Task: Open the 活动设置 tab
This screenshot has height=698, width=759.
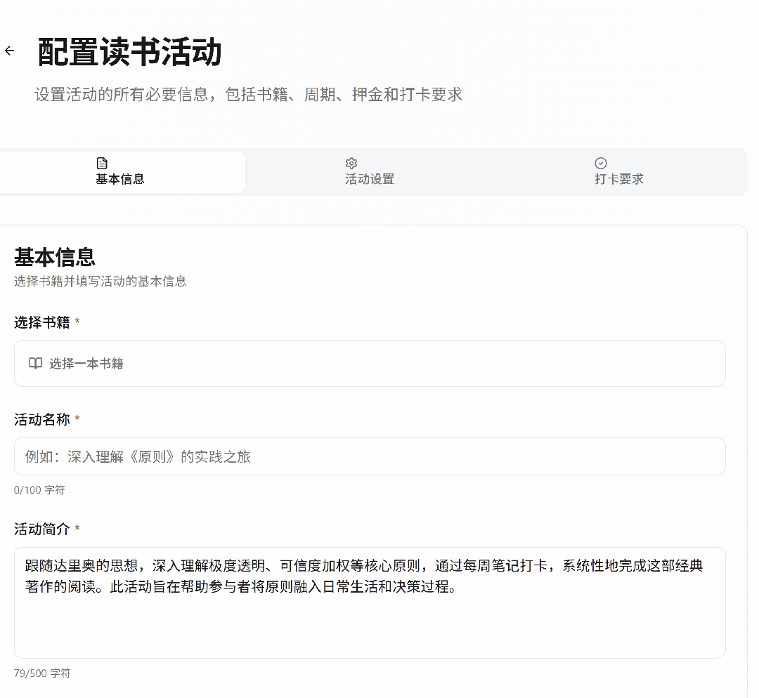Action: (x=370, y=172)
